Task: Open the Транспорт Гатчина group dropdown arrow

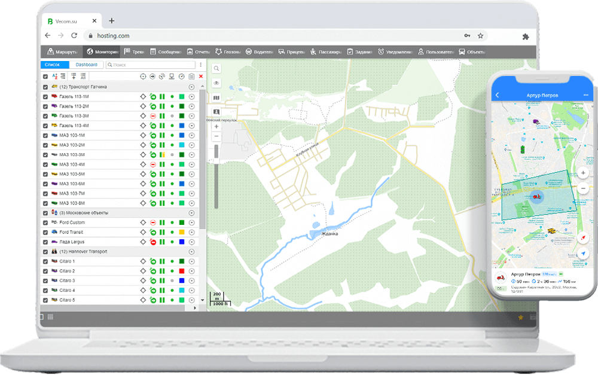Action: [191, 87]
